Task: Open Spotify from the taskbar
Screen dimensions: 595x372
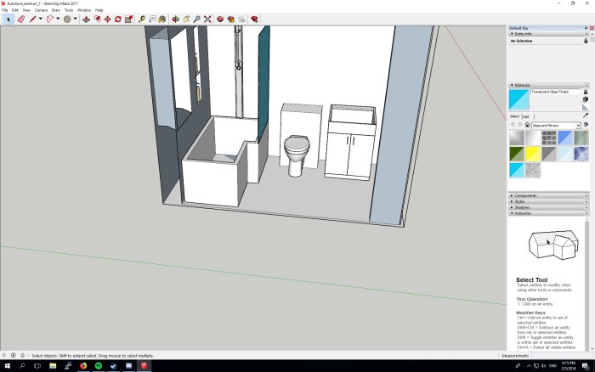Action: coord(99,366)
